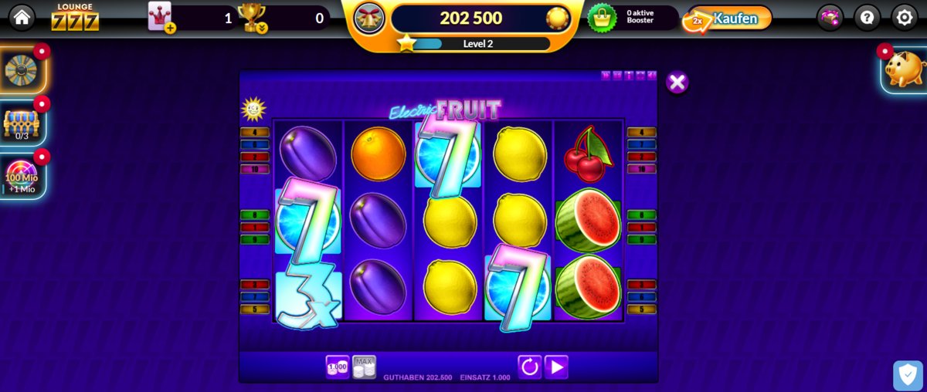Image resolution: width=927 pixels, height=392 pixels.
Task: Open the settings gear
Action: tap(905, 17)
